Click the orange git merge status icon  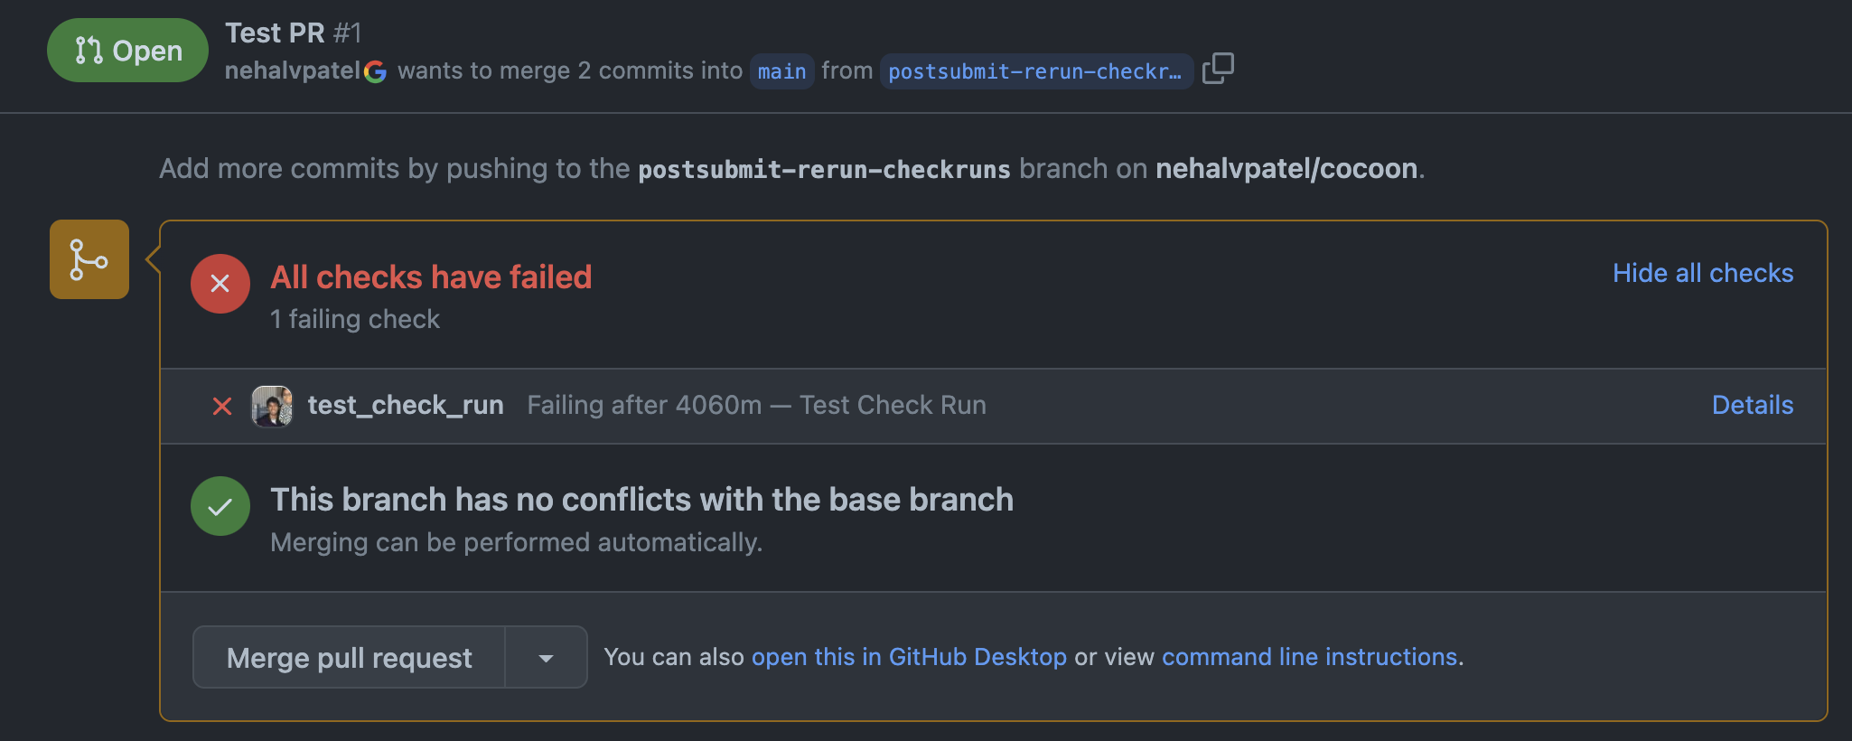[x=88, y=259]
